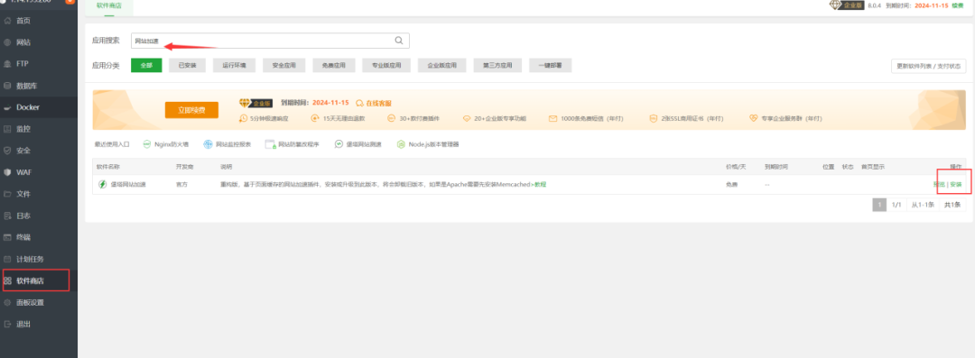Open the 文件 files folder icon
Viewport: 975px width, 358px height.
coord(7,194)
